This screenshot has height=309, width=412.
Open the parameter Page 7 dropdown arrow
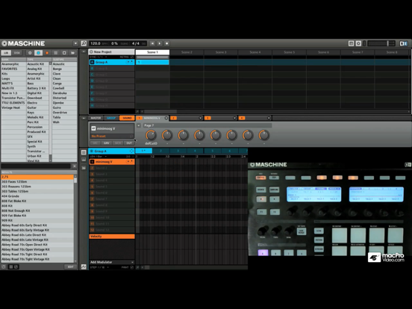tap(139, 125)
